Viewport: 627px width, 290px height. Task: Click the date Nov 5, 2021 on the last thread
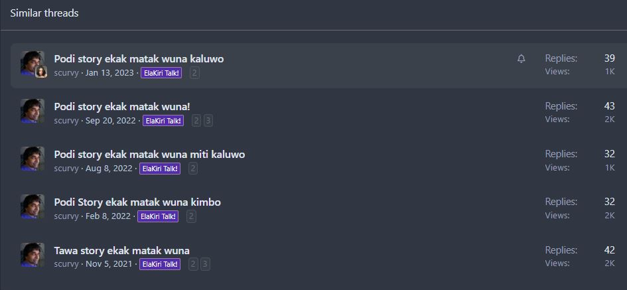pos(109,264)
